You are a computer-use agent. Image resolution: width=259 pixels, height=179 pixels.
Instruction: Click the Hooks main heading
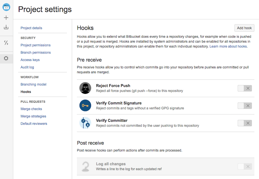tap(85, 28)
